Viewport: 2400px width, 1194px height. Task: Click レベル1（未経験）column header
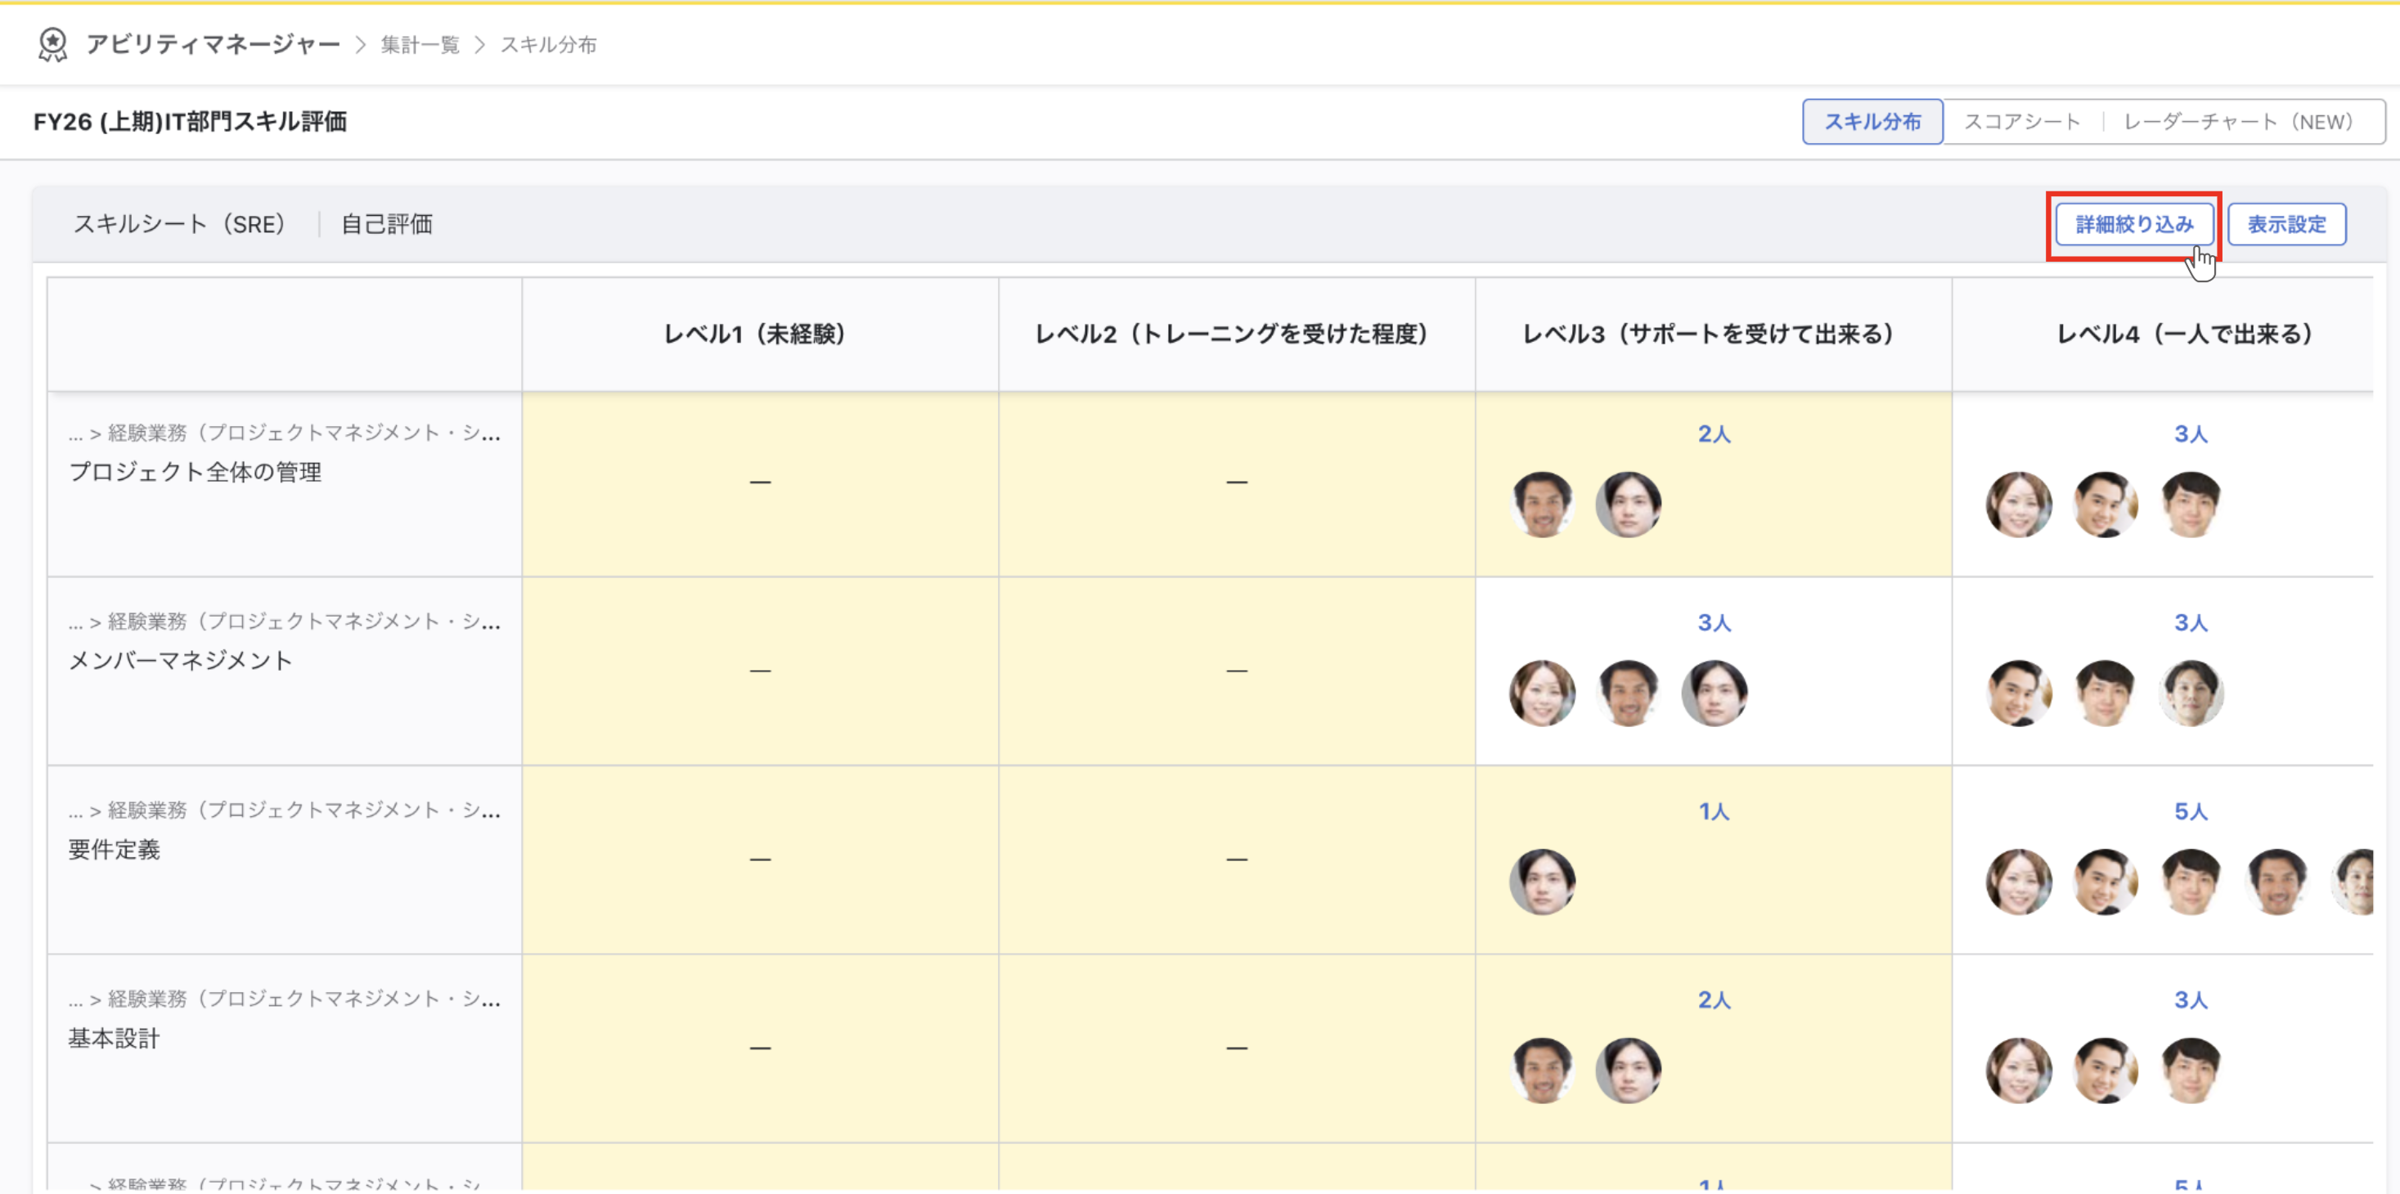[x=759, y=334]
